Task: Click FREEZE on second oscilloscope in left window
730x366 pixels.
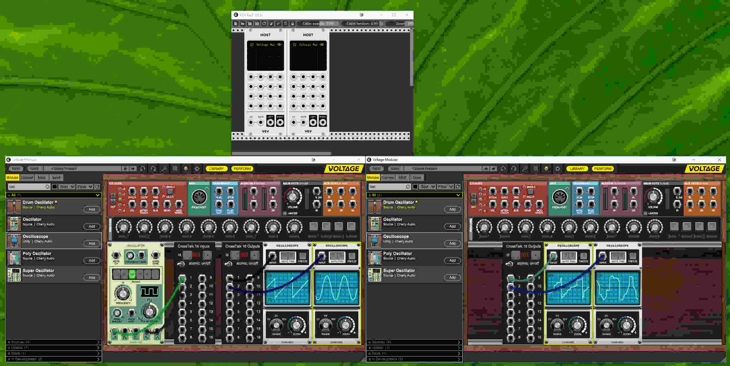Action: tap(352, 256)
